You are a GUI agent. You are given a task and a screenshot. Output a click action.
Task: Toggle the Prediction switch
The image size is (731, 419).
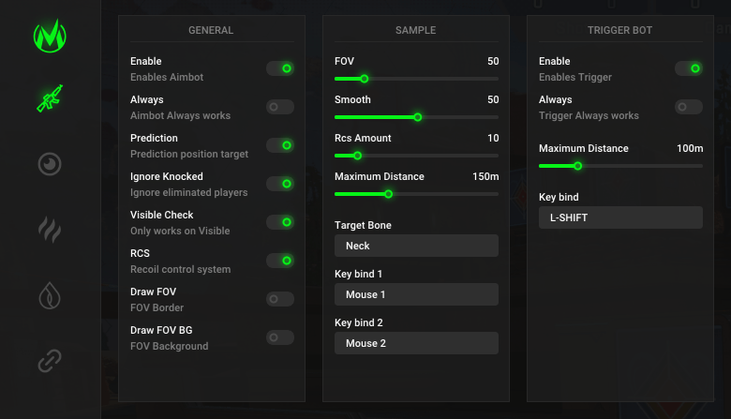pyautogui.click(x=280, y=145)
